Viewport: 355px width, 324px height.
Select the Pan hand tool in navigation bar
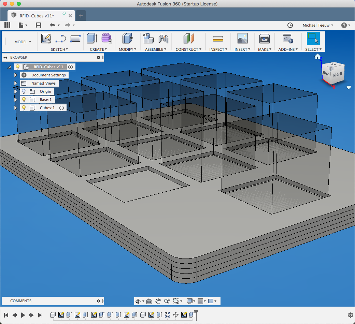tap(158, 301)
